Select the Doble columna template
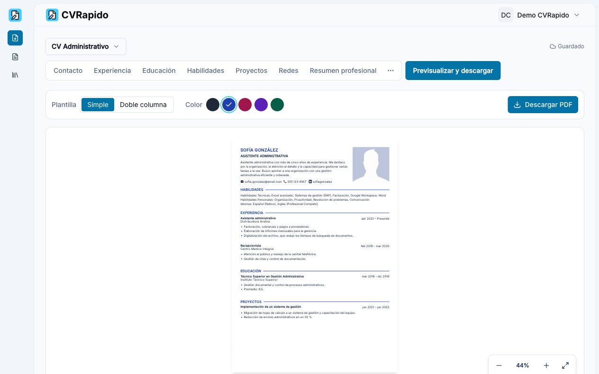Screen dimensions: 599x374 point(143,105)
